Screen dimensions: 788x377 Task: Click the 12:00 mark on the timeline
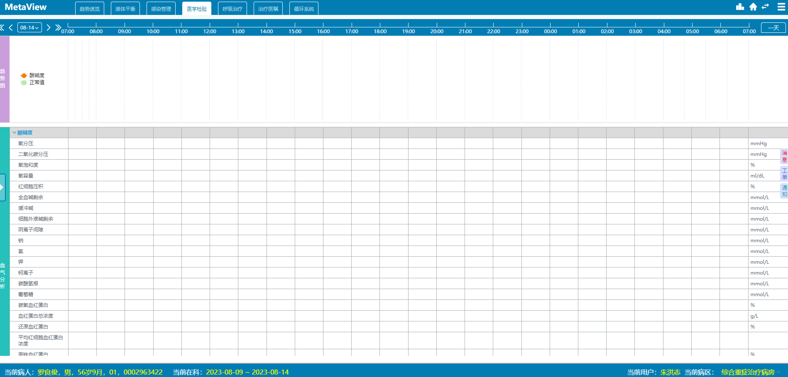tap(210, 31)
